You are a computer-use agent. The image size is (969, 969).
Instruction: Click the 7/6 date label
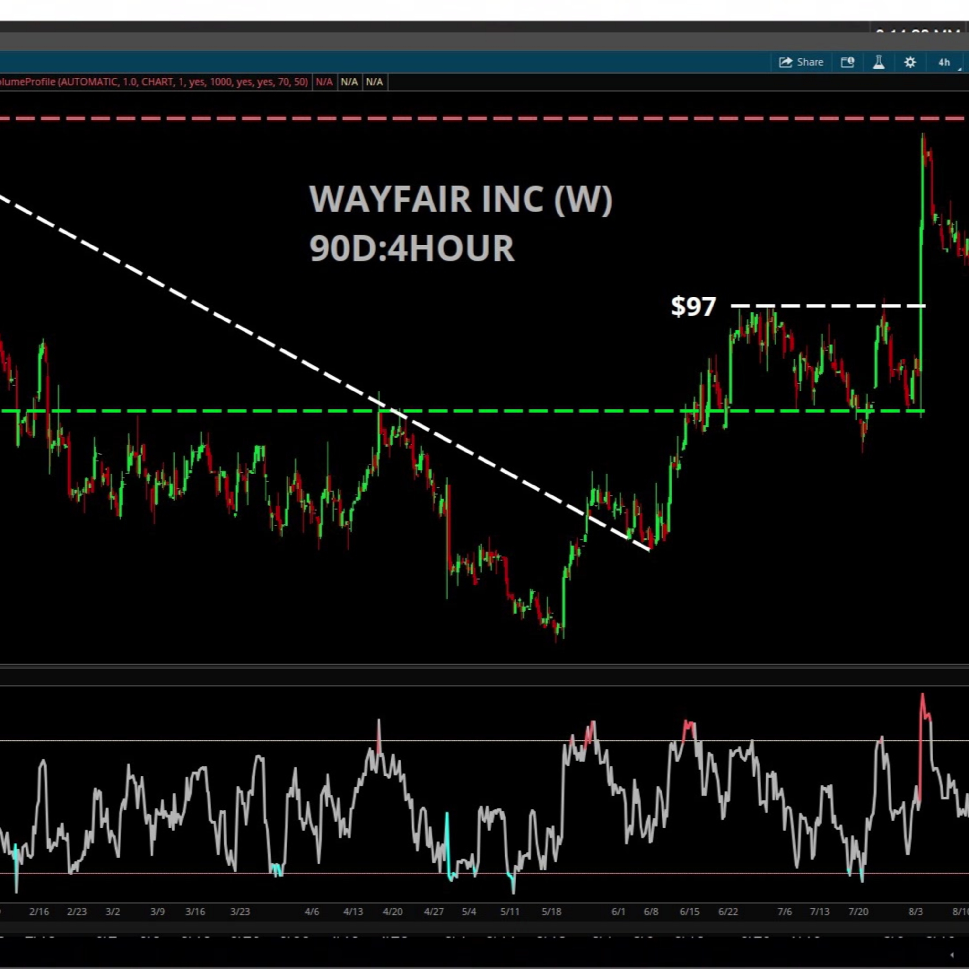point(785,911)
